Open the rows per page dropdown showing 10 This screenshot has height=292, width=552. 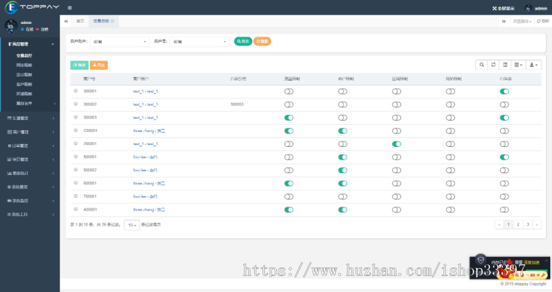(131, 225)
